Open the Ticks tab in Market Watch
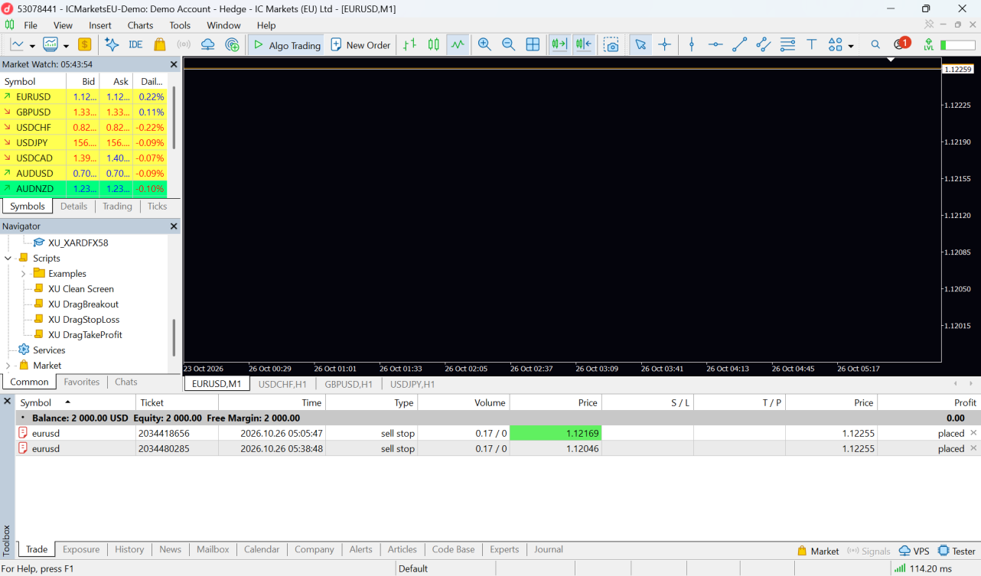 pos(157,207)
